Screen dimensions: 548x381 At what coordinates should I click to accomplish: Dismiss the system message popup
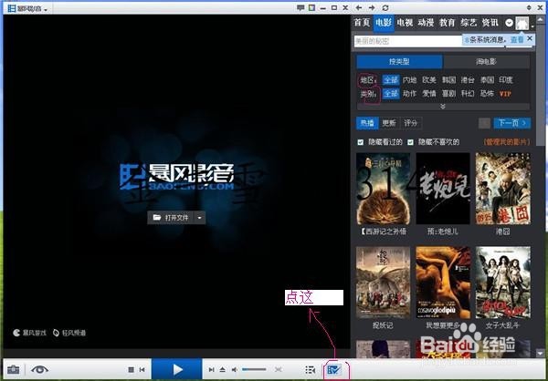[x=530, y=38]
